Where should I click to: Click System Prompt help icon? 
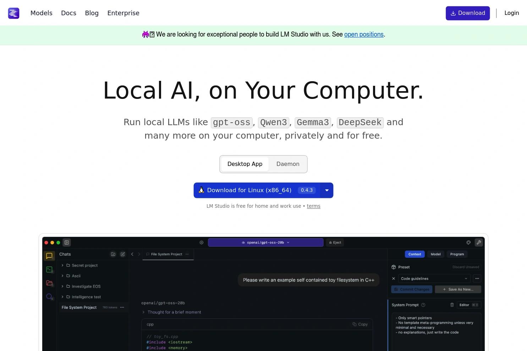pos(423,305)
